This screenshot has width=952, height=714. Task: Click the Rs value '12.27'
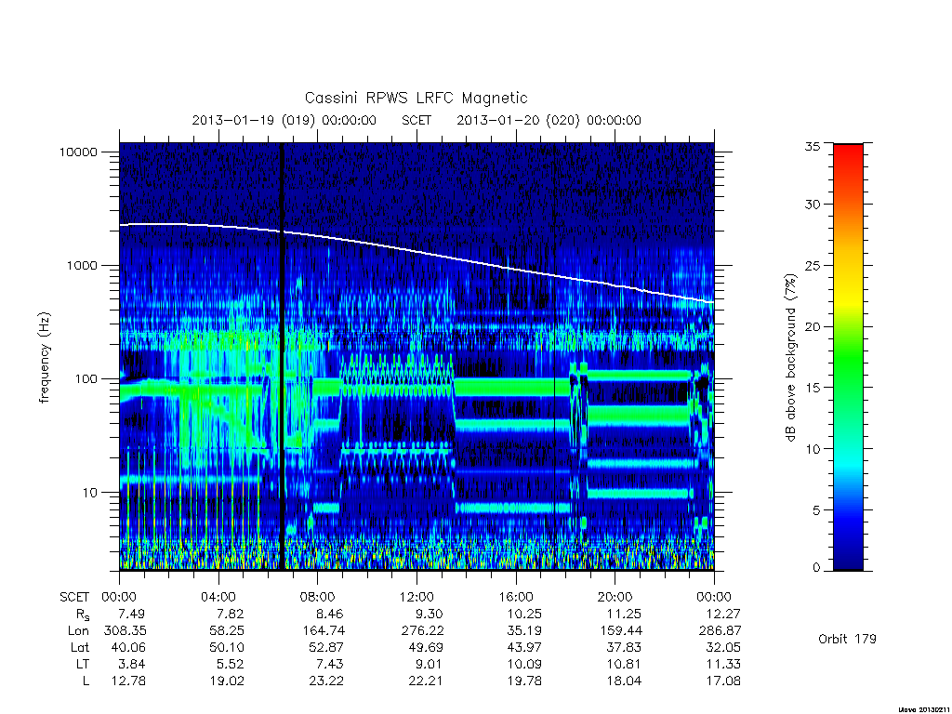pyautogui.click(x=723, y=614)
